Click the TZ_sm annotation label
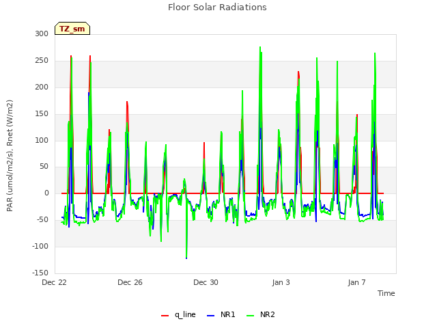 pos(72,29)
